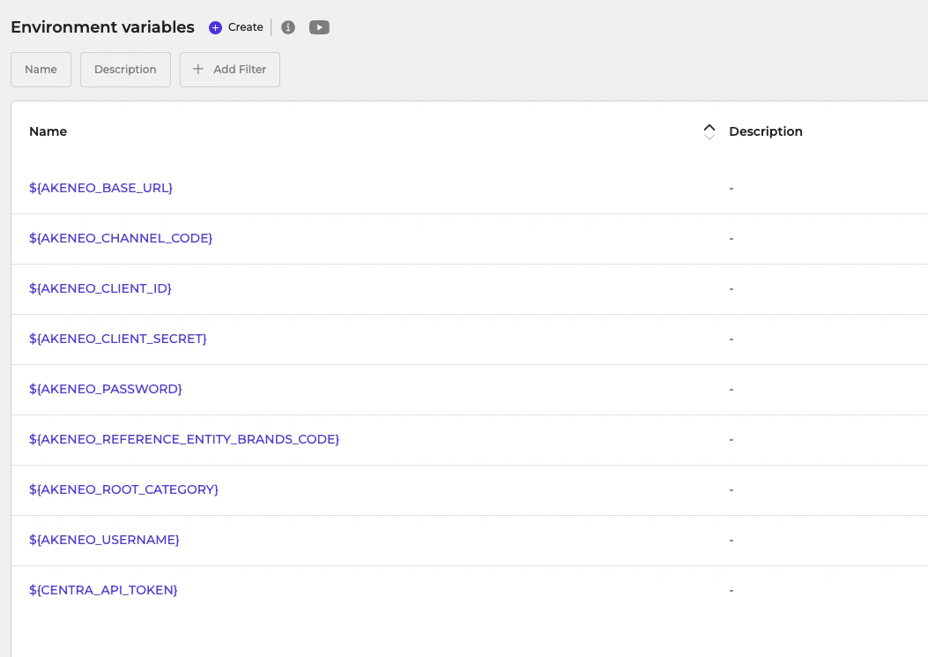Open ${AKENEO_ROOT_CATEGORY} variable
The image size is (928, 657).
tap(123, 490)
